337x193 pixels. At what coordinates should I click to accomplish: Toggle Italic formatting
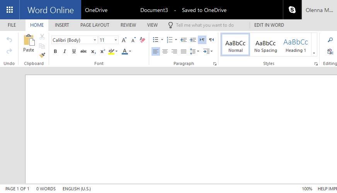click(65, 51)
